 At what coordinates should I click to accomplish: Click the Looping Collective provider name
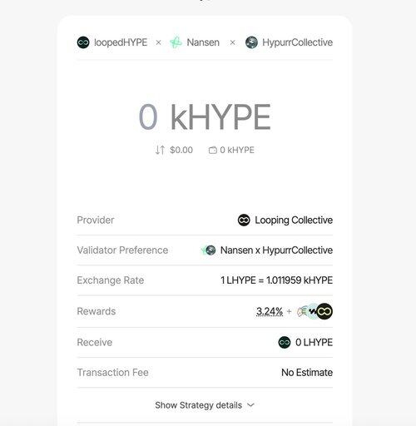(294, 220)
